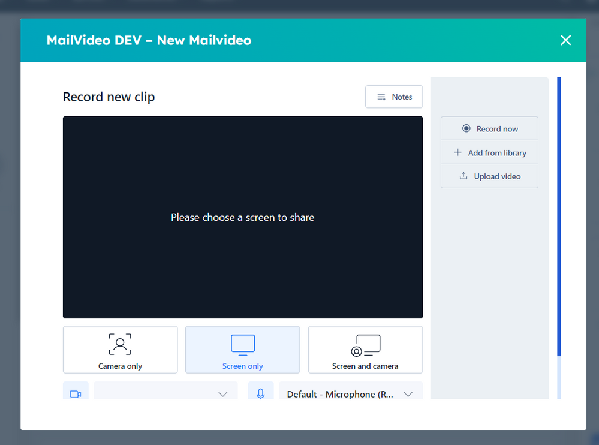The image size is (599, 445).
Task: Choose Upload video option
Action: pos(489,176)
